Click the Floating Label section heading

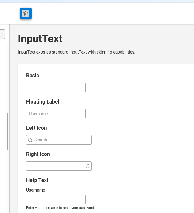click(x=43, y=102)
